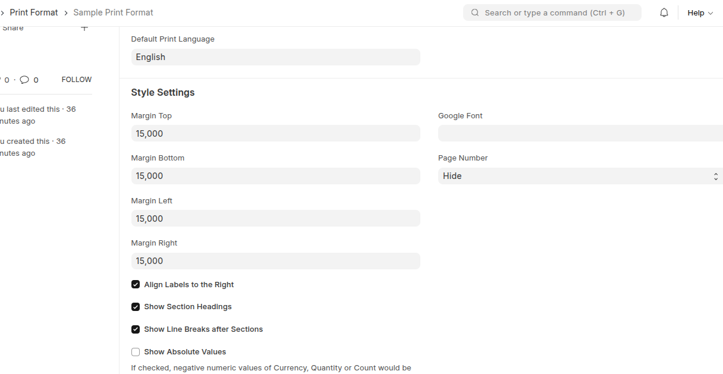Click the Margin Top input
This screenshot has height=374, width=723.
(275, 134)
